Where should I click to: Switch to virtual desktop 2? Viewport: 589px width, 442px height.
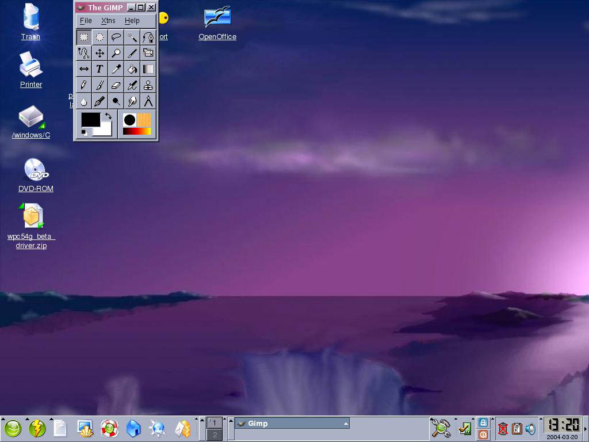point(215,435)
